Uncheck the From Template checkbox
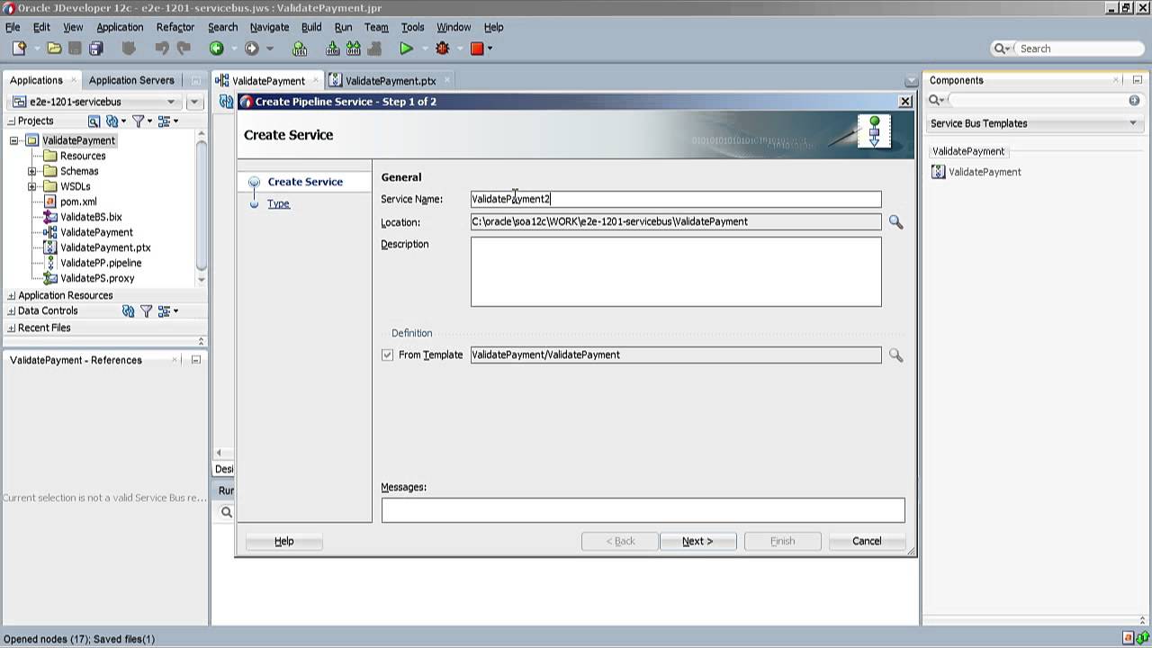The image size is (1152, 648). (388, 355)
